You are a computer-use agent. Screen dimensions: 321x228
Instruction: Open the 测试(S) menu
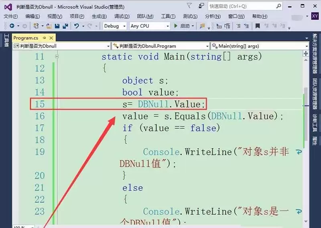190,16
